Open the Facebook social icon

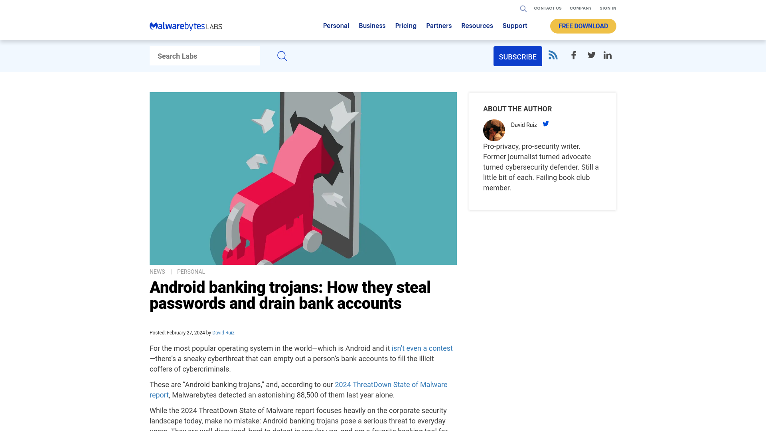573,55
